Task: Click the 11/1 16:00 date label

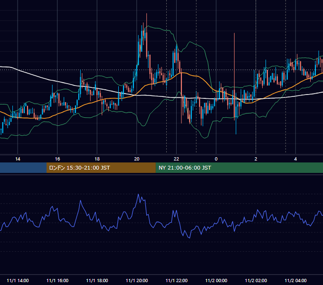Action: [57, 280]
